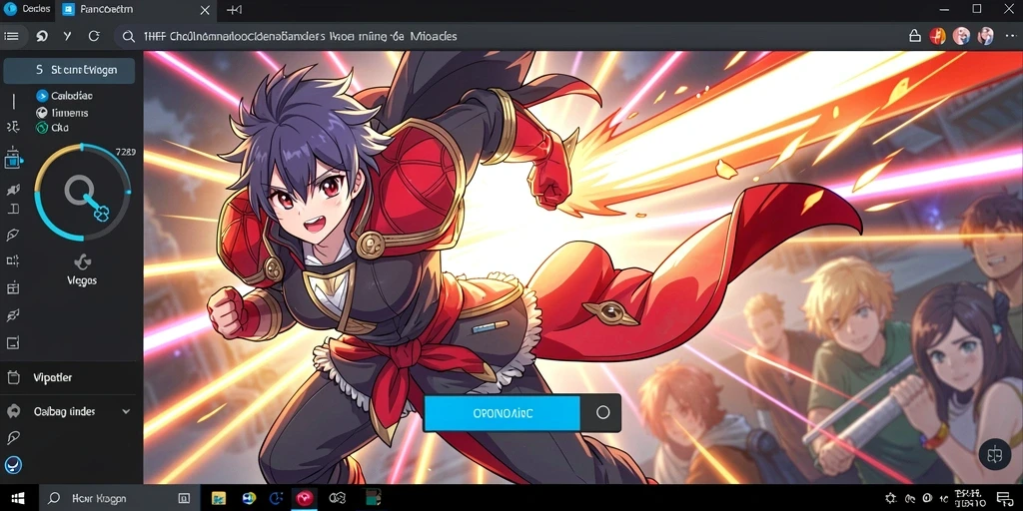Click the rightmost profile avatar before the ellipsis
Viewport: 1023px width, 511px height.
(x=985, y=36)
